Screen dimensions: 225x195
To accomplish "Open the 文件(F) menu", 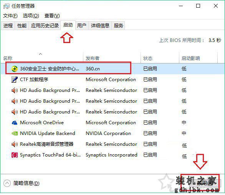I will (x=10, y=15).
